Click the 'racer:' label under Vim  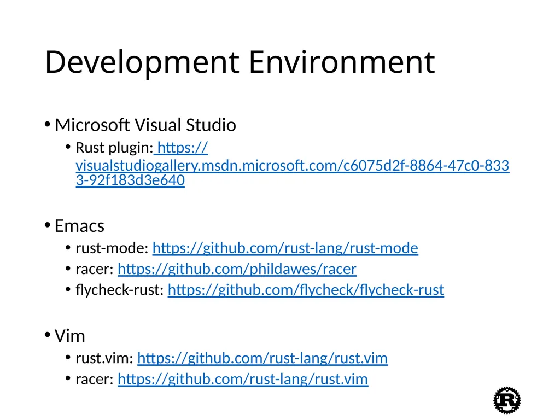pyautogui.click(x=94, y=380)
